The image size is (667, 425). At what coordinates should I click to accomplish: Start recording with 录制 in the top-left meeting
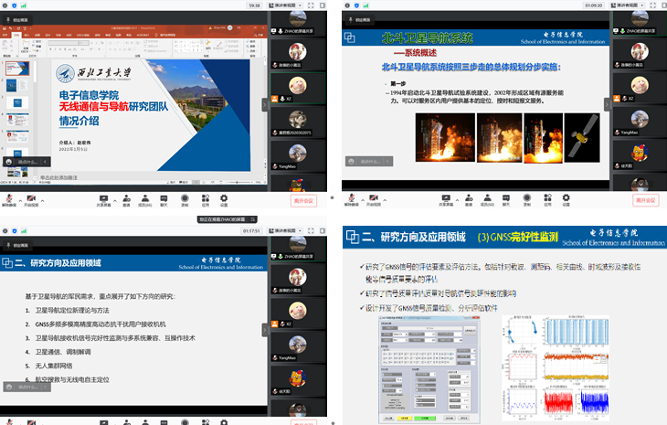[184, 197]
